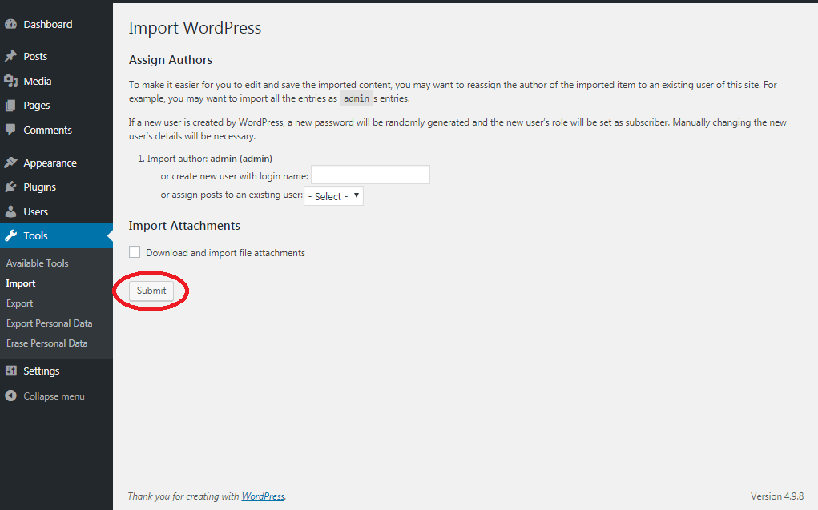Screen dimensions: 818x510
Task: Click the Settings sliders icon
Action: point(10,371)
